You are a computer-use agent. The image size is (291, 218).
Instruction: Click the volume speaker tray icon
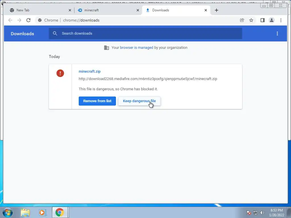pyautogui.click(x=262, y=213)
